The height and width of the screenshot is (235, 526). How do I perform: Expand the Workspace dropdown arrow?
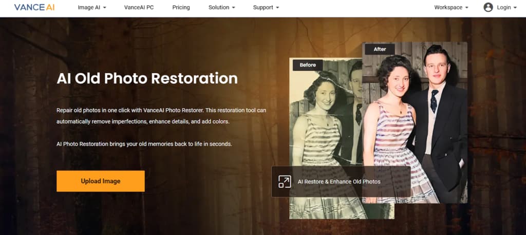466,7
